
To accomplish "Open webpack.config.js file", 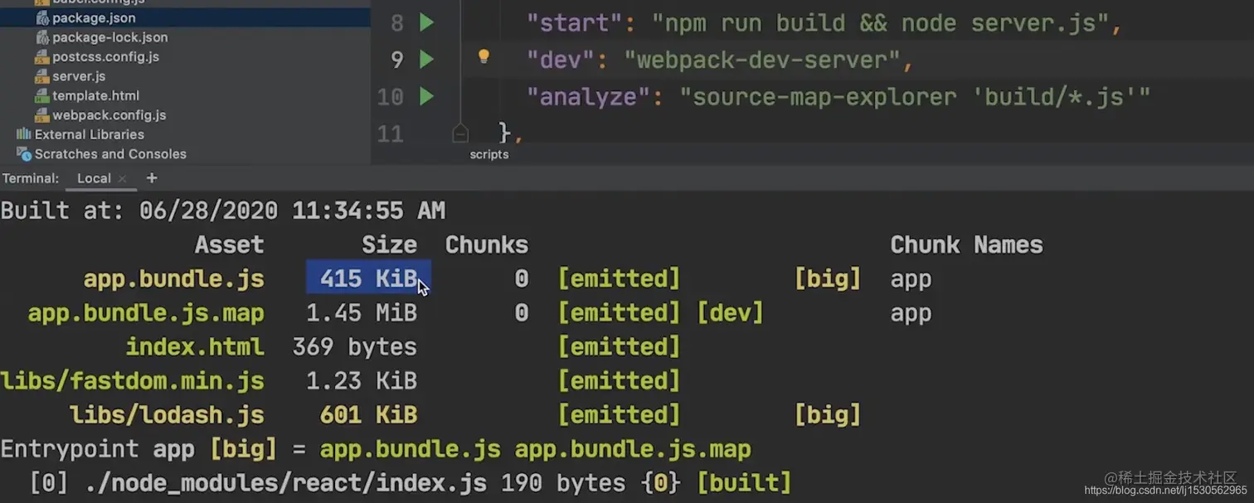I will (109, 115).
